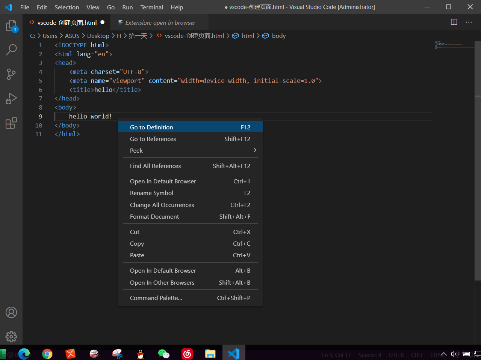Choose Paste from context menu
The height and width of the screenshot is (360, 481).
[190, 255]
